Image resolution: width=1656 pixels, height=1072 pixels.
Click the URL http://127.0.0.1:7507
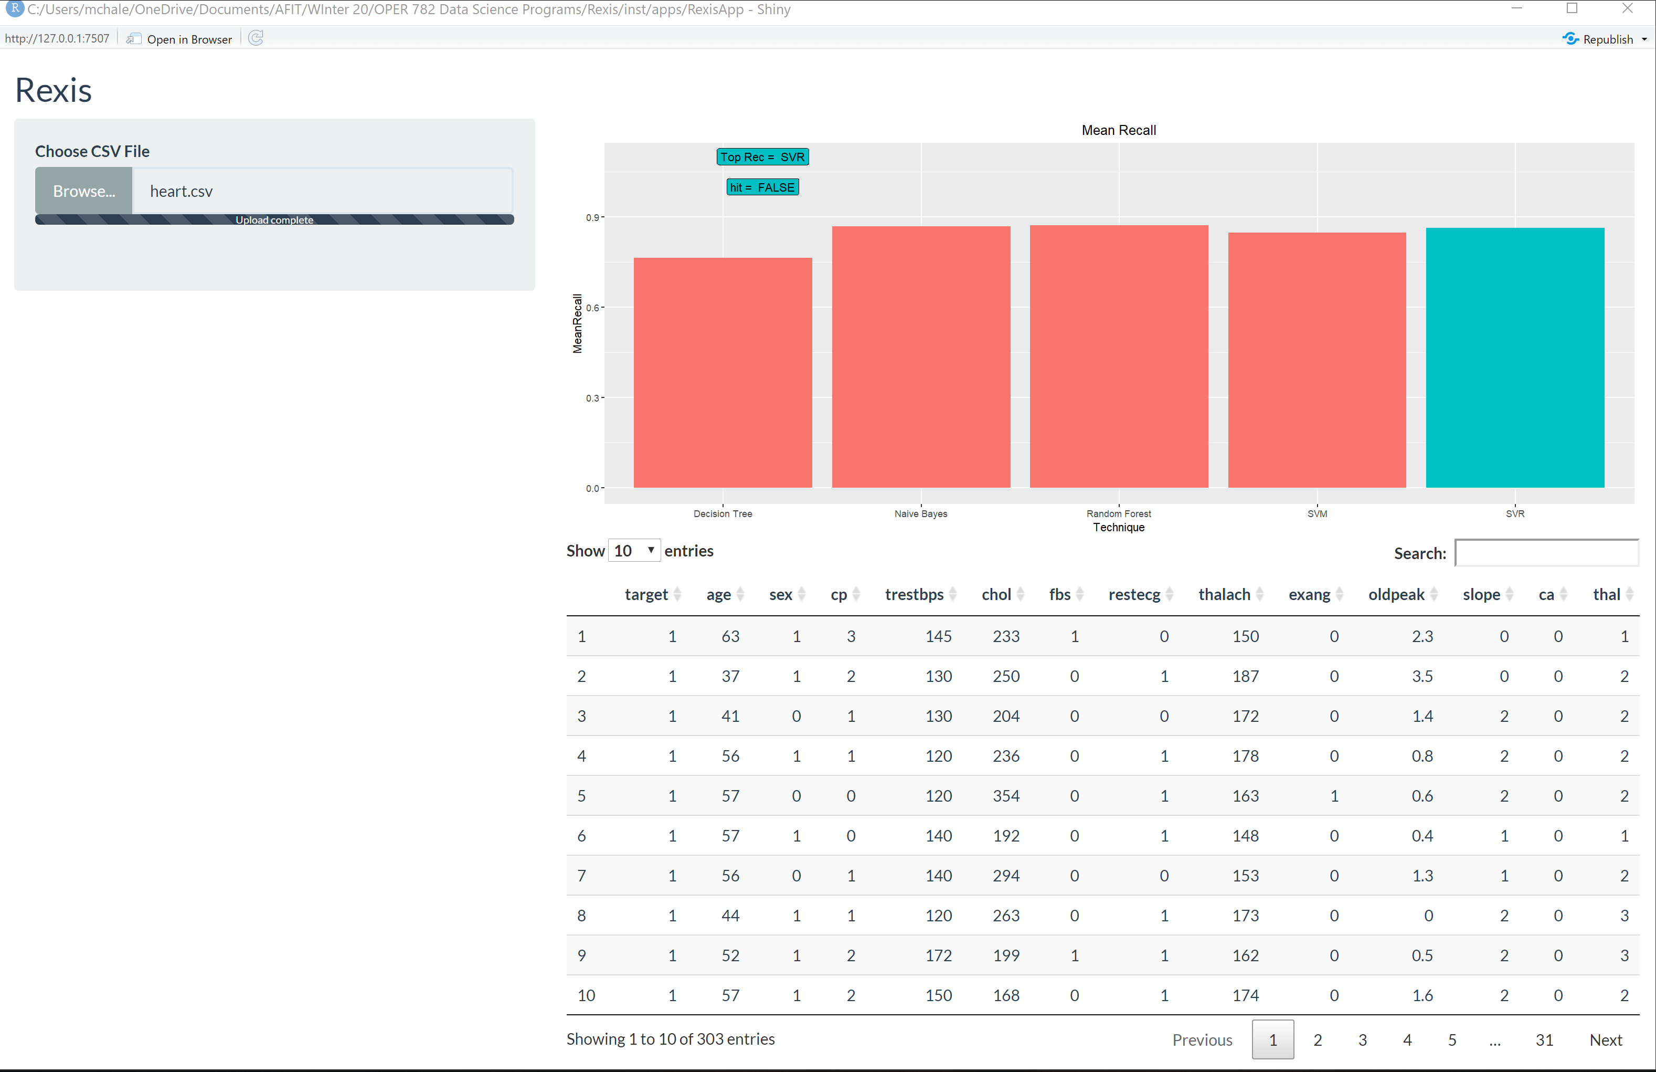click(57, 38)
